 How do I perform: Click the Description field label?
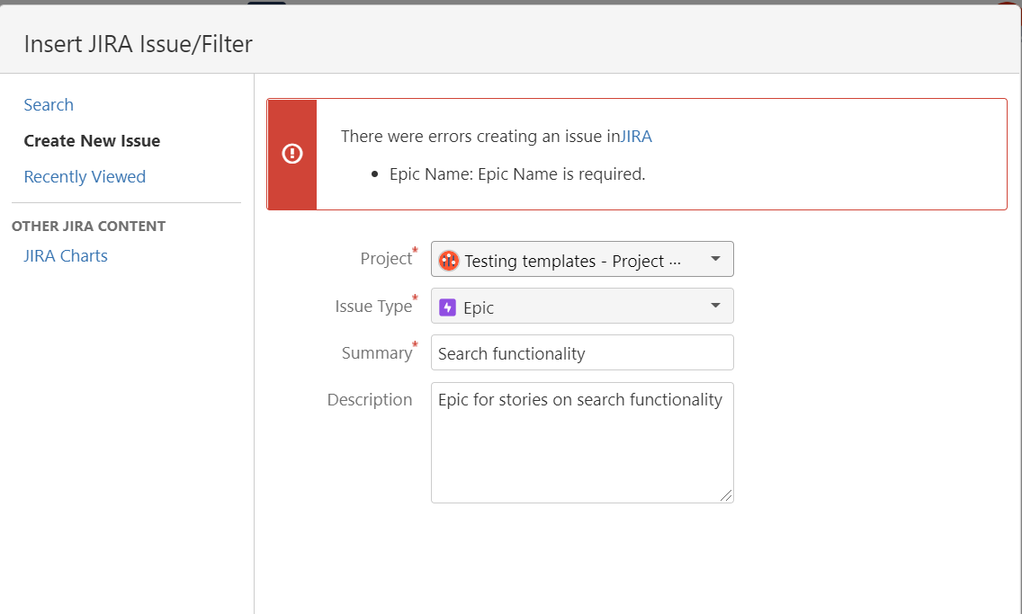tap(370, 400)
